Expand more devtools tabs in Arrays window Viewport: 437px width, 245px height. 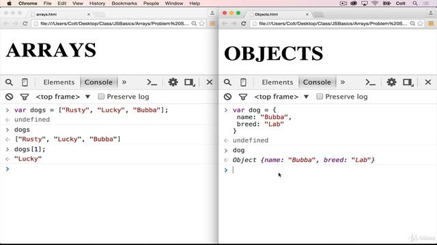coord(124,82)
